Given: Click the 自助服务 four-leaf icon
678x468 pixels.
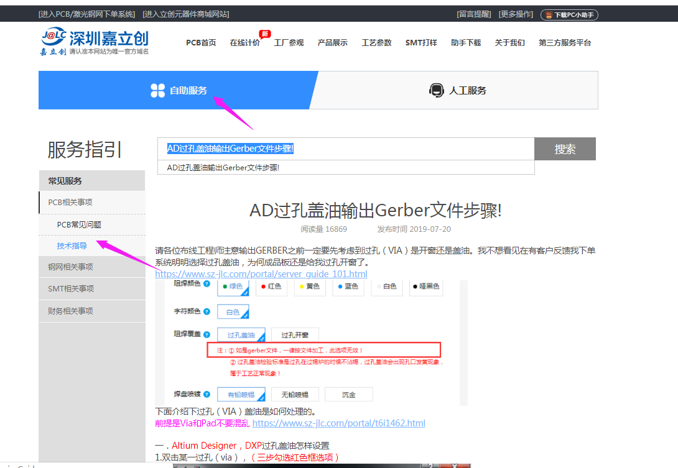Looking at the screenshot, I should tap(157, 91).
